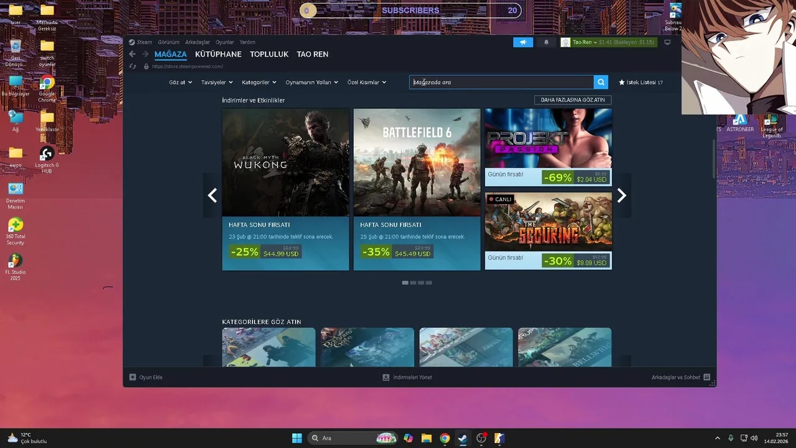The image size is (796, 448).
Task: Click the Steam taskbar icon
Action: click(463, 438)
